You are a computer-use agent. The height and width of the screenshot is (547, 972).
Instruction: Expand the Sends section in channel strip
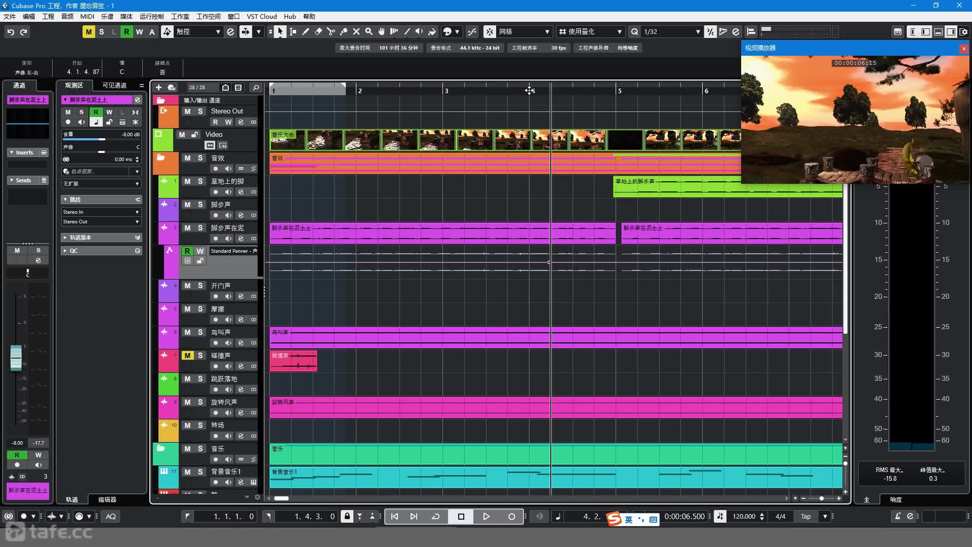pyautogui.click(x=23, y=180)
